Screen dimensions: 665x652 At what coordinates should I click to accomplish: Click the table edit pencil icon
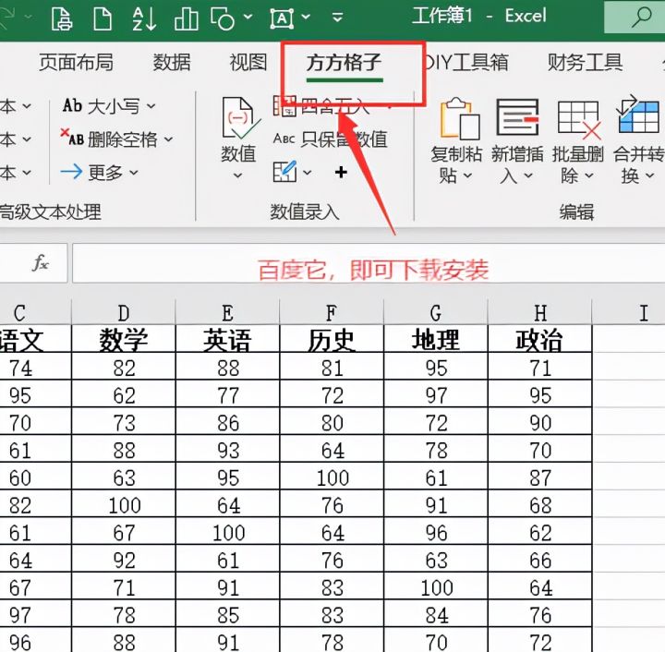284,172
